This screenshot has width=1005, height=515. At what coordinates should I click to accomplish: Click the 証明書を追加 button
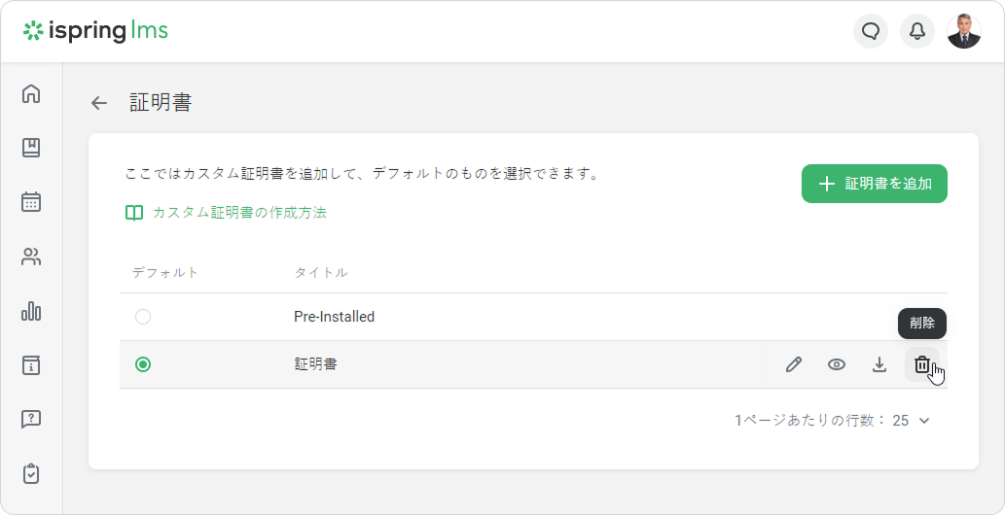[874, 184]
